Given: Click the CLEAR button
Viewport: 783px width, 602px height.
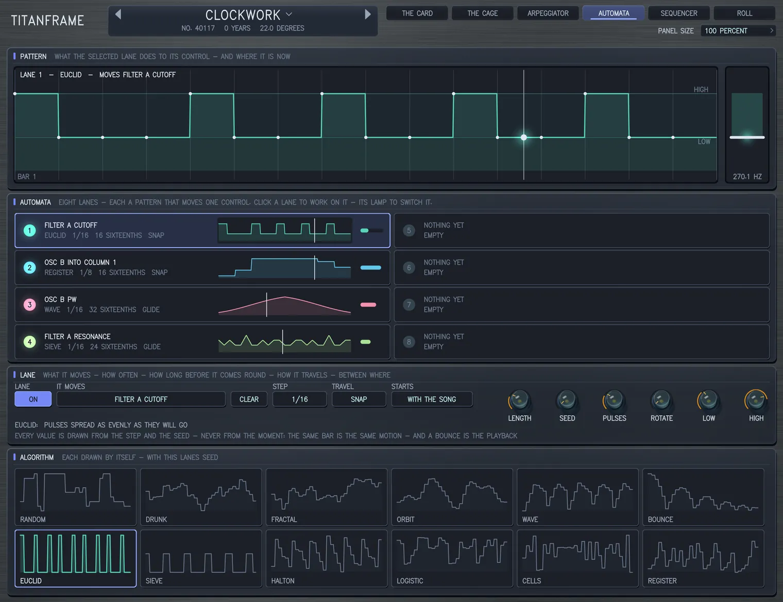Looking at the screenshot, I should tap(249, 399).
